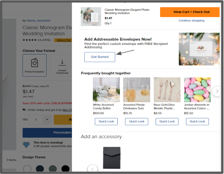The height and width of the screenshot is (174, 224).
Task: Quick Look at Assorted Plastic Drinkware Sets
Action: [137, 121]
